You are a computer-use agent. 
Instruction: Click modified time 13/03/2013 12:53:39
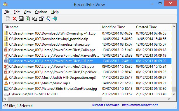pos(117,55)
